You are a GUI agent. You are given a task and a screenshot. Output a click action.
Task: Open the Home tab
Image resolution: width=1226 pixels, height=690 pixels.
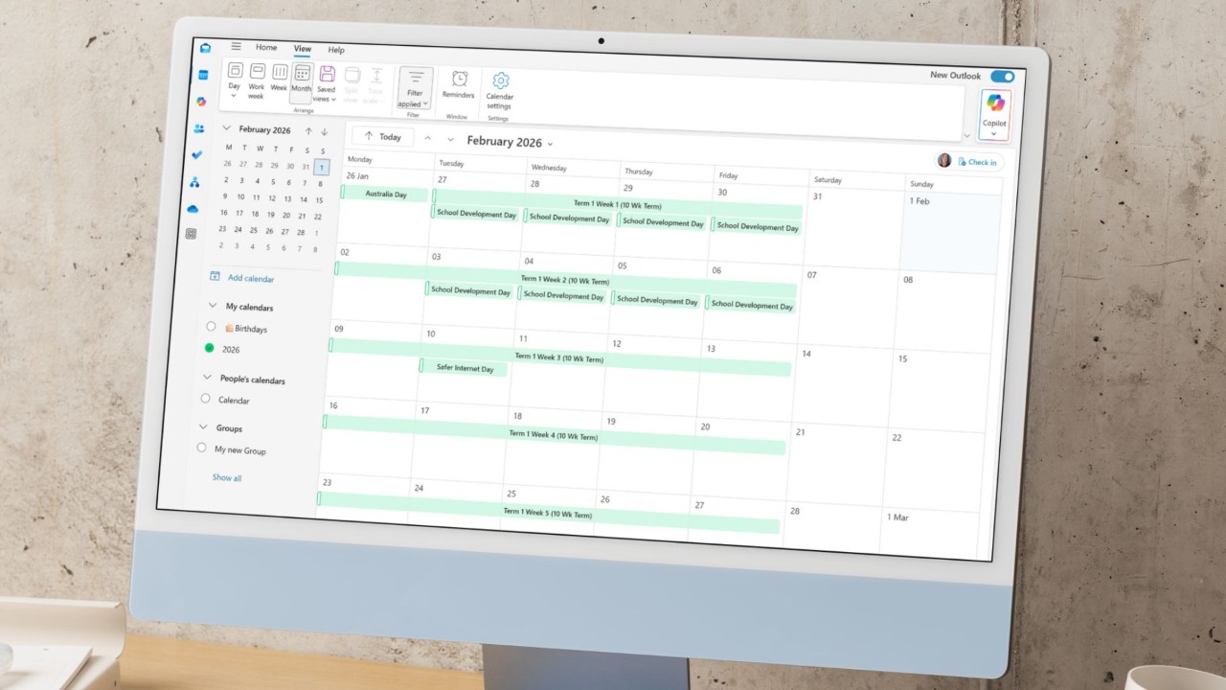point(266,47)
